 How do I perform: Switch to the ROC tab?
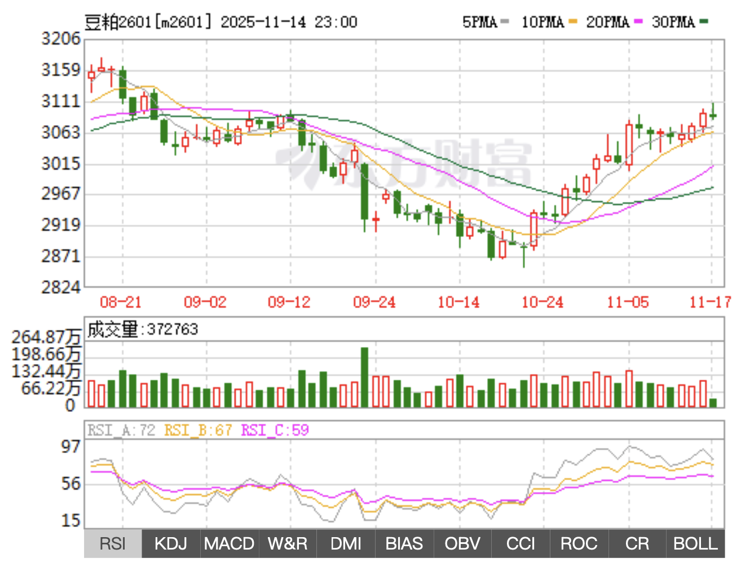click(579, 544)
